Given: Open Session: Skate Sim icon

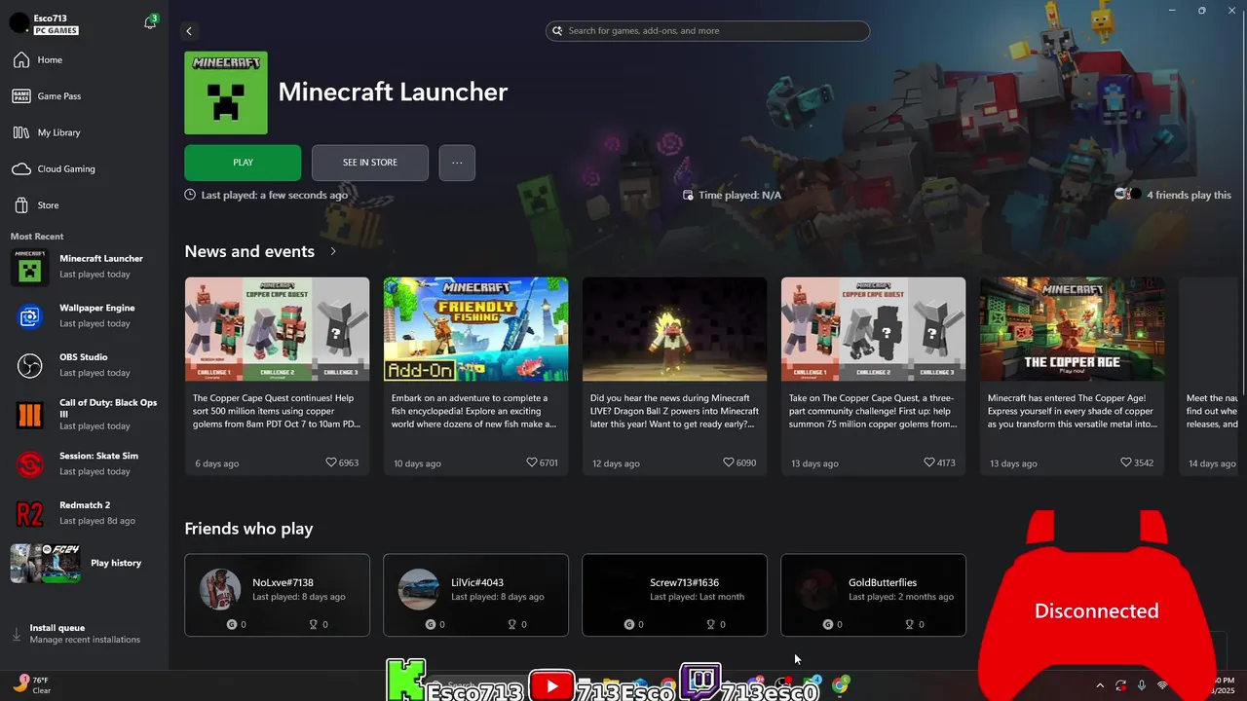Looking at the screenshot, I should pyautogui.click(x=29, y=464).
